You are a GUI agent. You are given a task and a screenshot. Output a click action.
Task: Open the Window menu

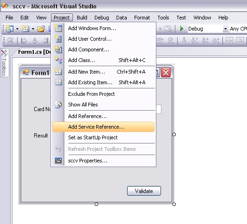coord(202,18)
